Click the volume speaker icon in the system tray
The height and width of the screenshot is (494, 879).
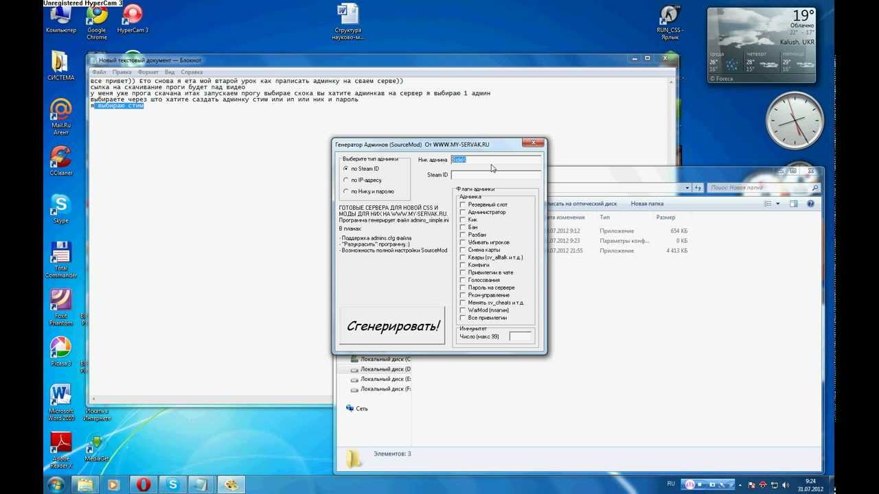[x=785, y=485]
